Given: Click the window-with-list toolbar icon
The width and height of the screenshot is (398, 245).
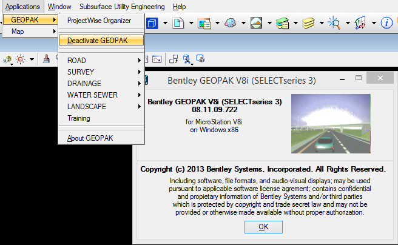Looking at the screenshot, I should [204, 23].
